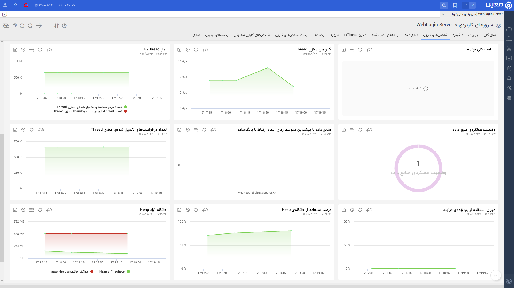Open the user profile icon in top bar
The image size is (514, 288).
click(5, 5)
